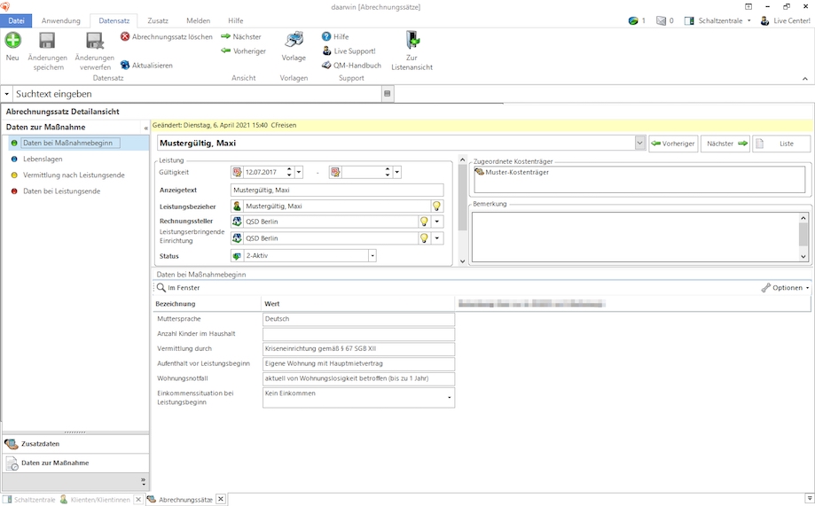Viewport: 815px width, 506px height.
Task: Click into the Suchtext eingeben field
Action: (198, 94)
